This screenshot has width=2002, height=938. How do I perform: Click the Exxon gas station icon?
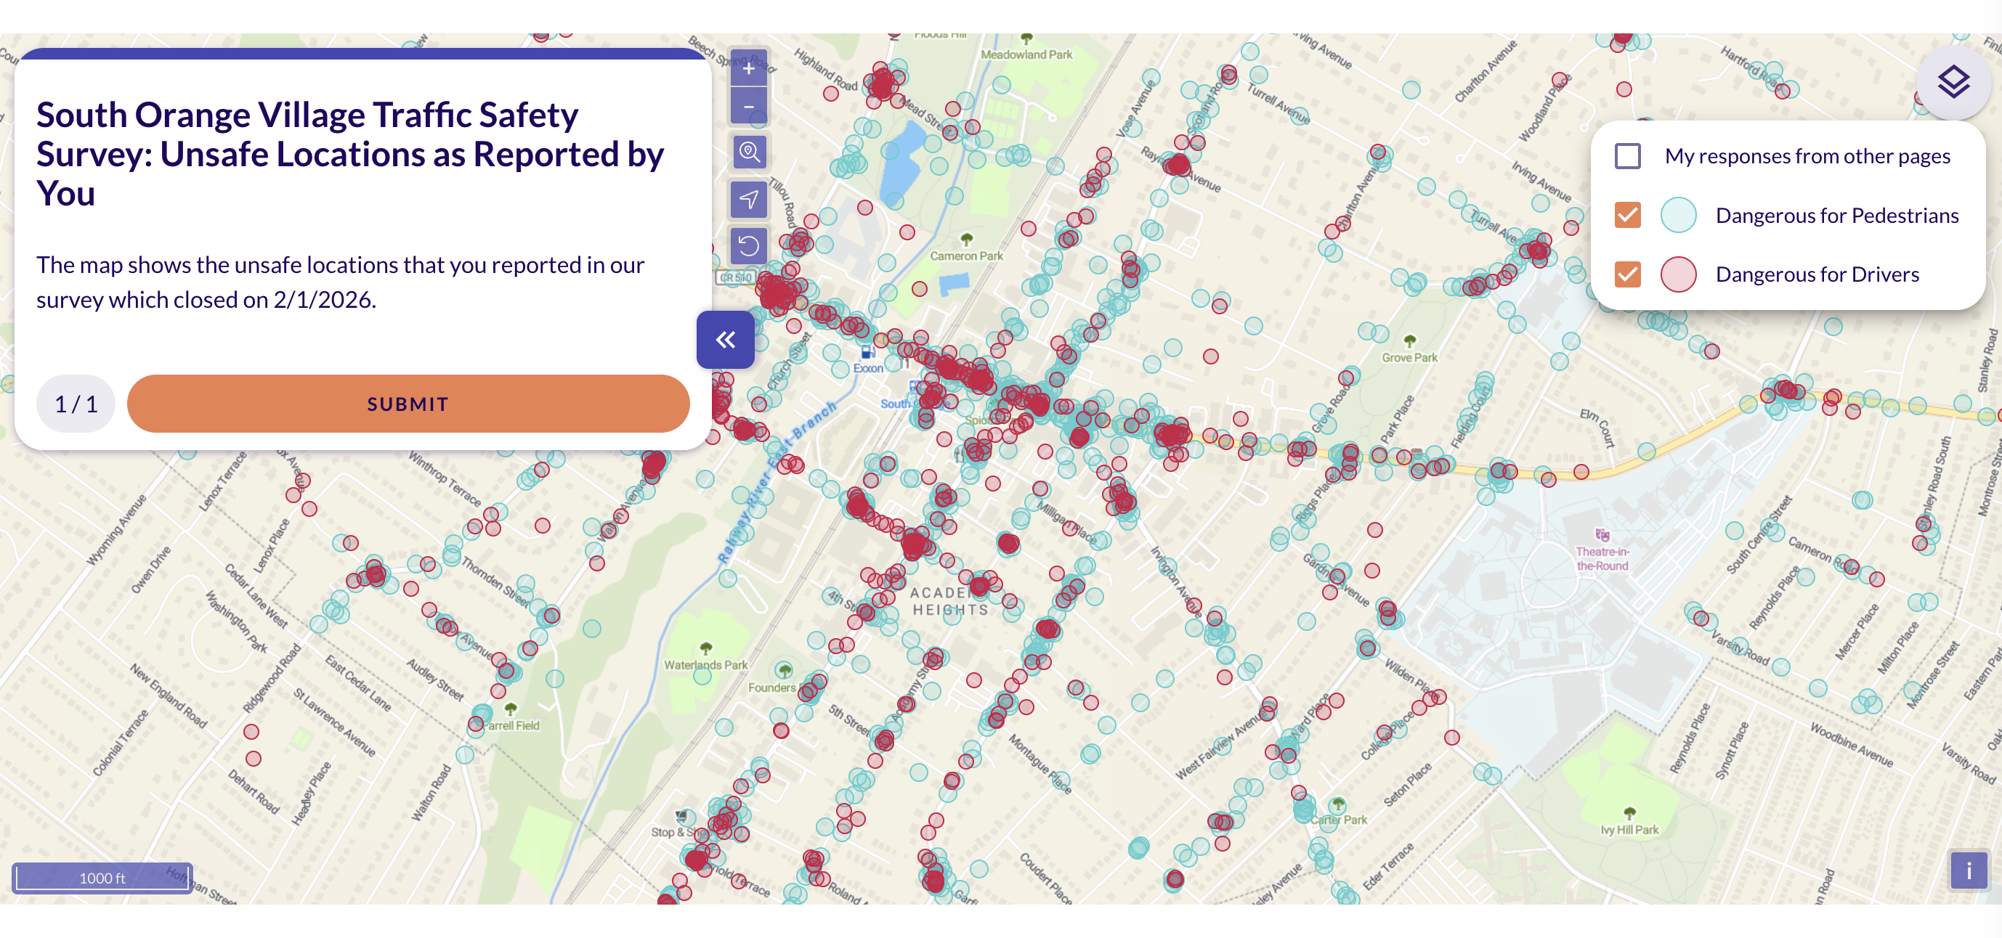(x=868, y=351)
